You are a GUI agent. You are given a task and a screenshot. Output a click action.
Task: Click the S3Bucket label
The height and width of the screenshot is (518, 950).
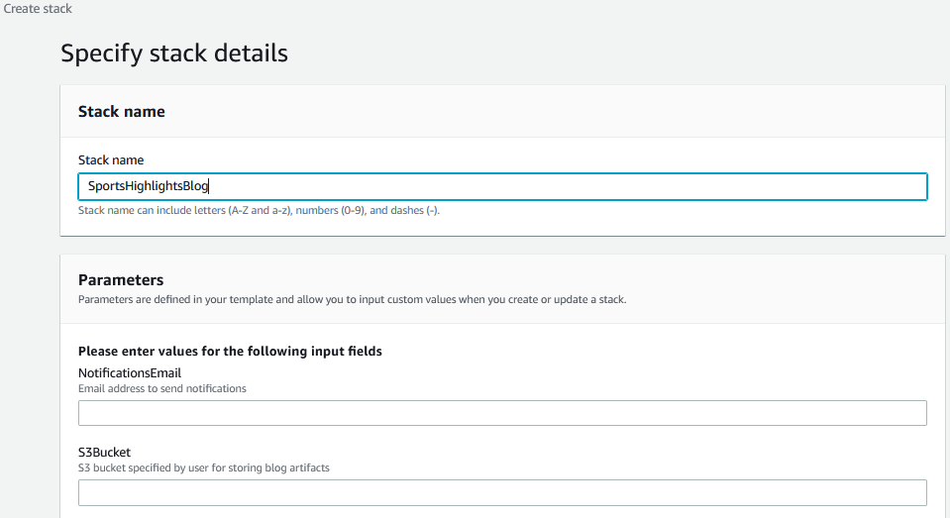104,452
